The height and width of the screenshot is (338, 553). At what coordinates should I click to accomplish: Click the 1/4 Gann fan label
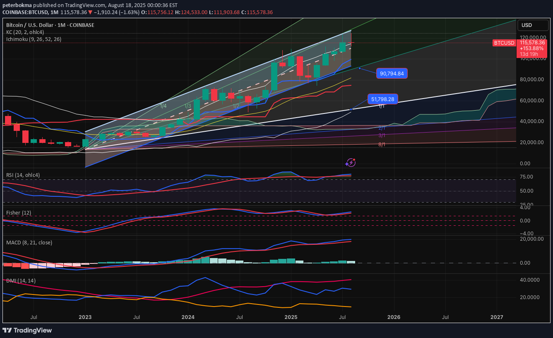163,106
